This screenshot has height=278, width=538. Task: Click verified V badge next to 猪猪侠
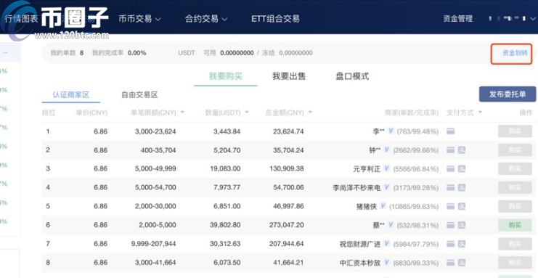(383, 206)
